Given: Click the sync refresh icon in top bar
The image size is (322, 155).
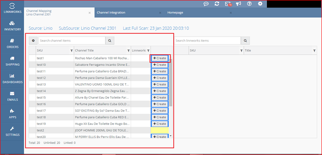Looking at the screenshot, I should (x=217, y=4).
